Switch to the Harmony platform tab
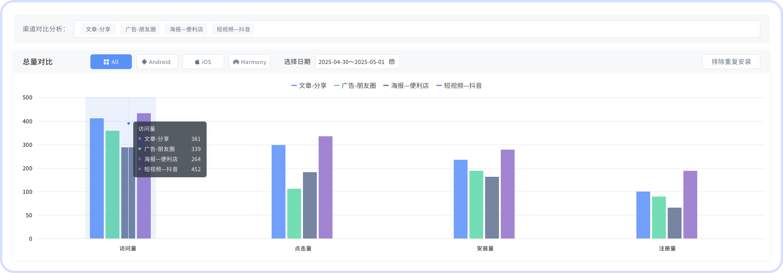The width and height of the screenshot is (783, 273). (249, 62)
